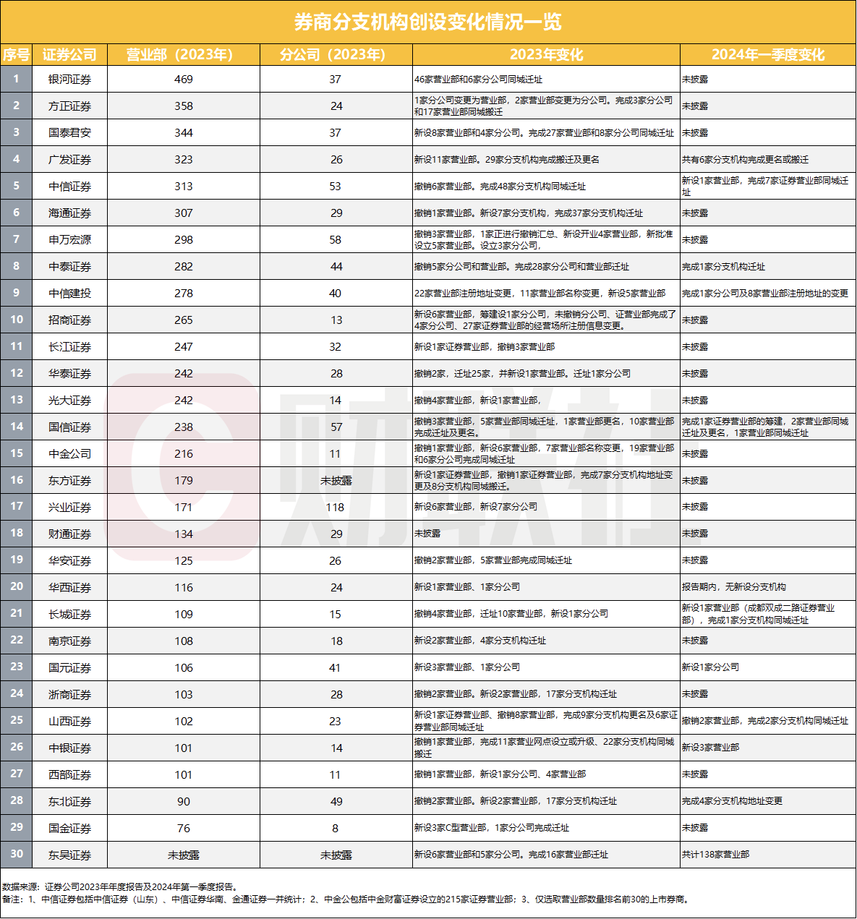Viewport: 857px width, 919px height.
Task: Click the 华西证券 company cell
Action: (x=69, y=588)
